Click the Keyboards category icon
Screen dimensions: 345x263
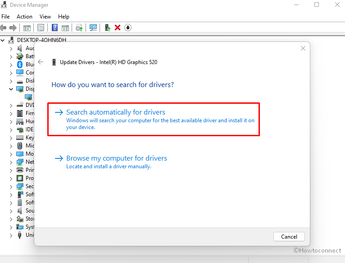[x=20, y=138]
